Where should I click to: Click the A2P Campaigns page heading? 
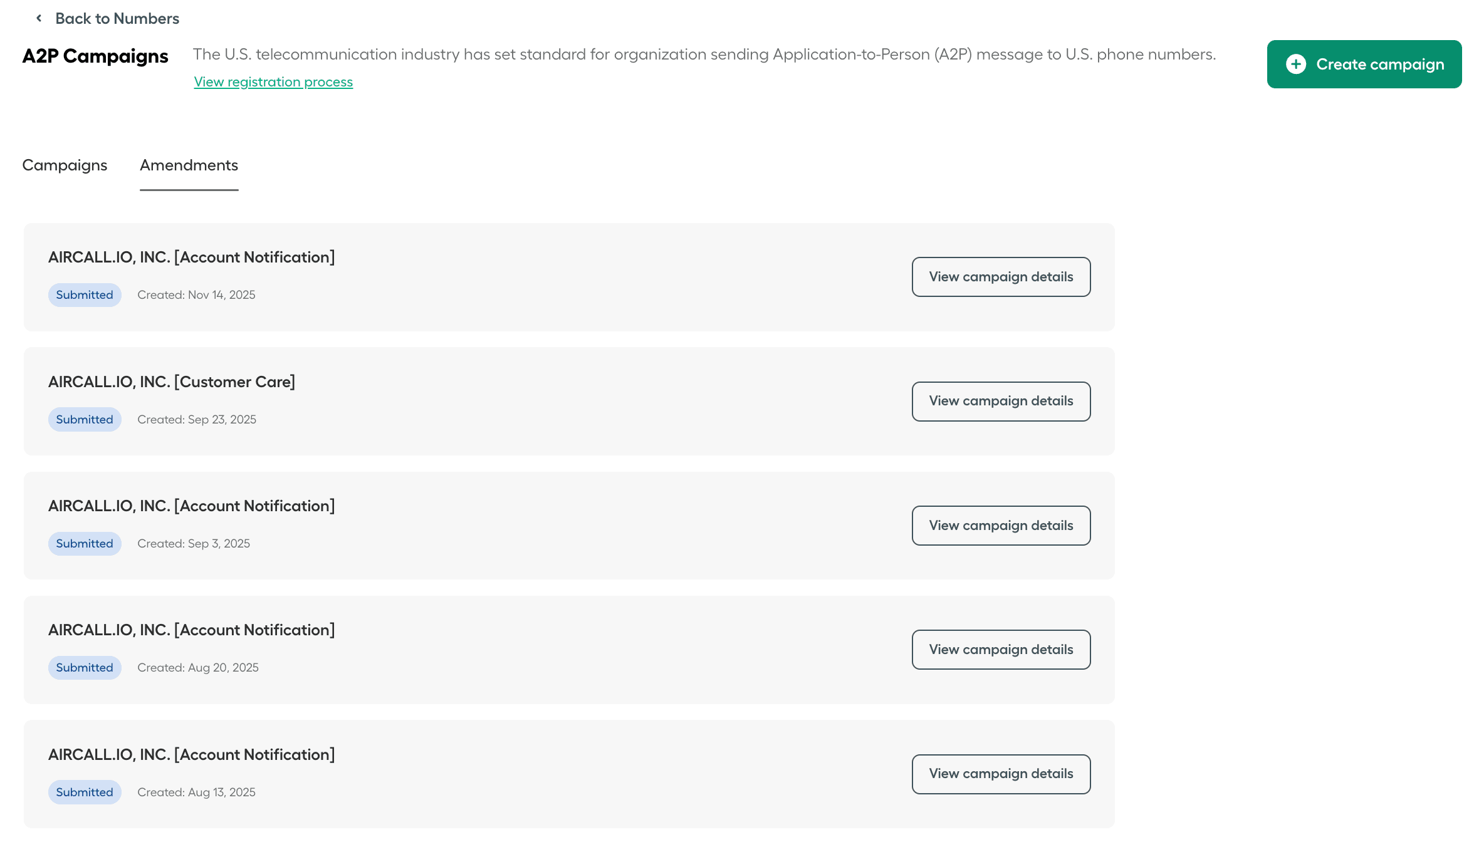coord(95,56)
